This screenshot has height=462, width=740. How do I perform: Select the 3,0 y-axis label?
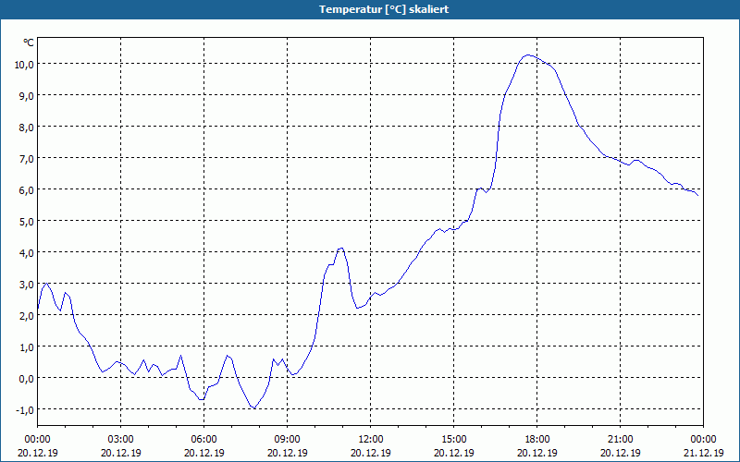pos(26,285)
